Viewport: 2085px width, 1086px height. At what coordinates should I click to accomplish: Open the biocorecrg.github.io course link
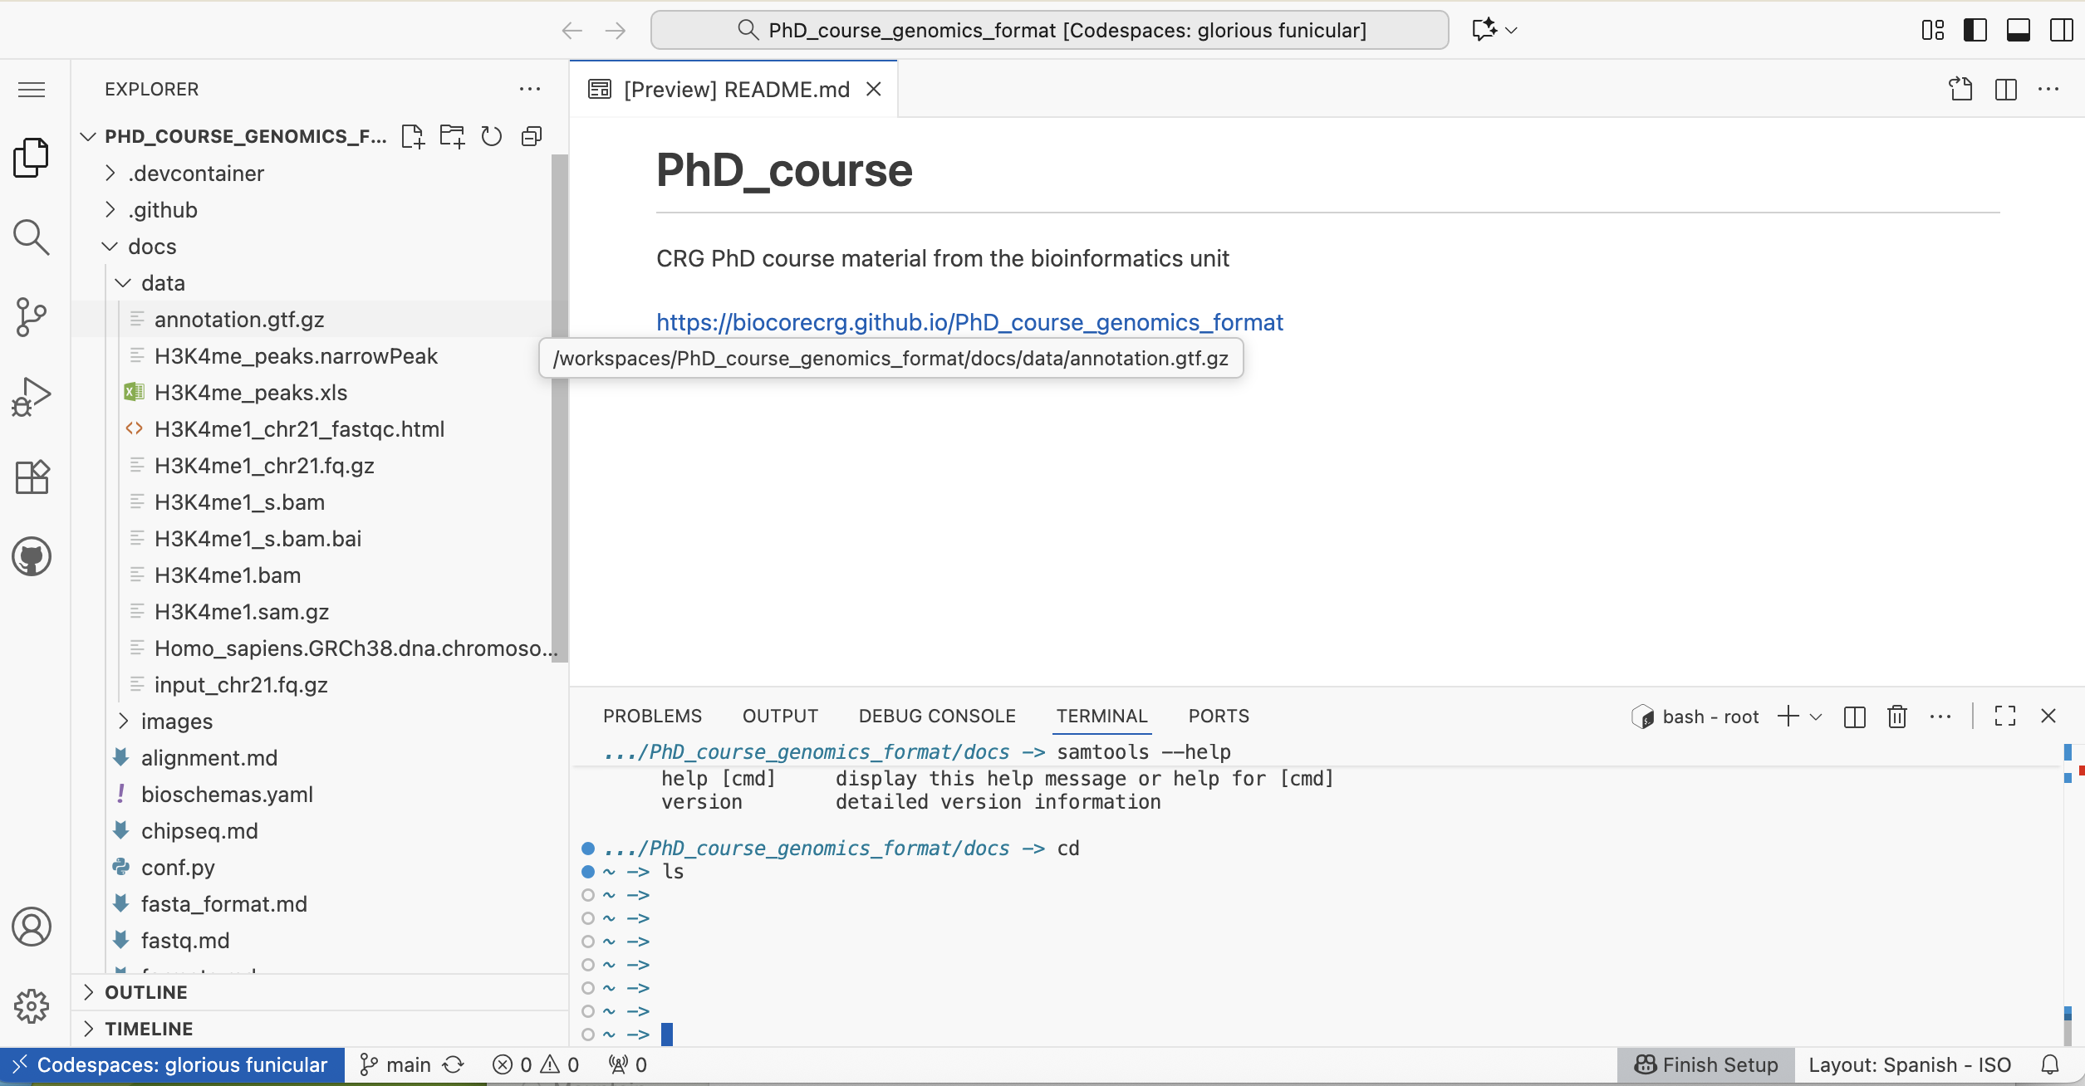969,322
